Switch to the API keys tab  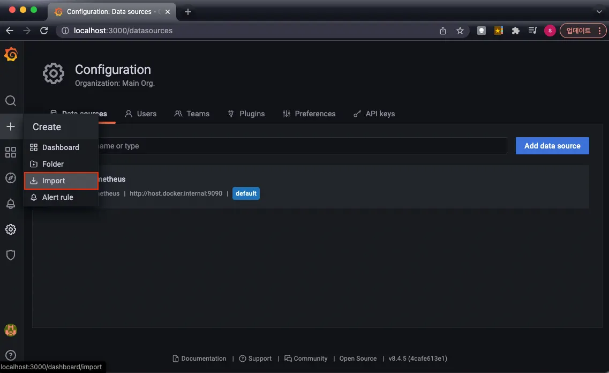click(x=374, y=114)
